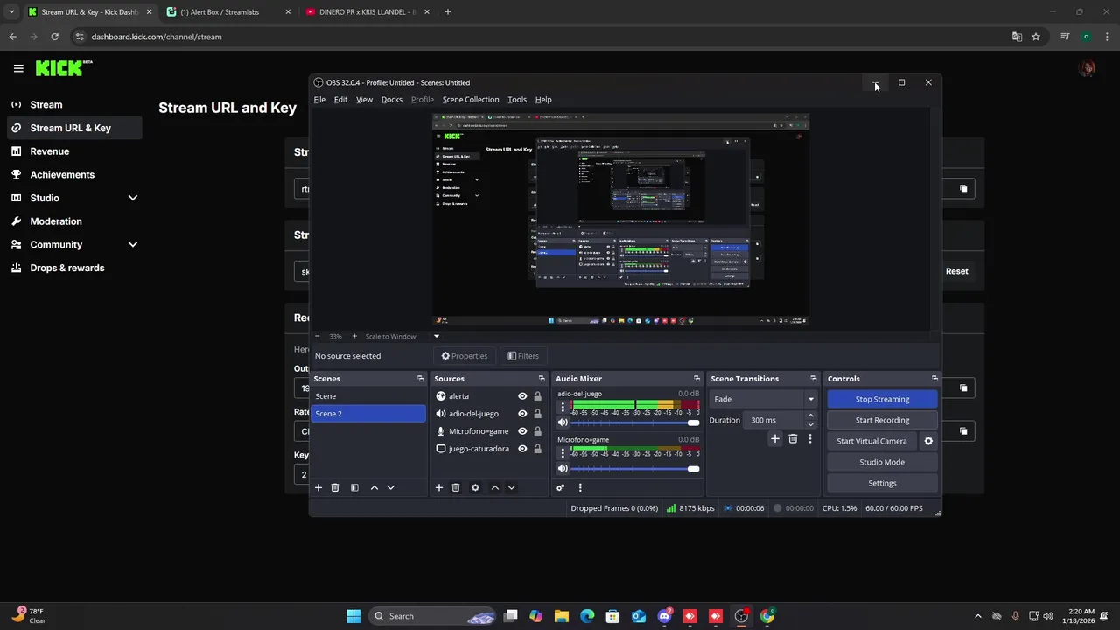Open source Filters button

[x=523, y=356]
